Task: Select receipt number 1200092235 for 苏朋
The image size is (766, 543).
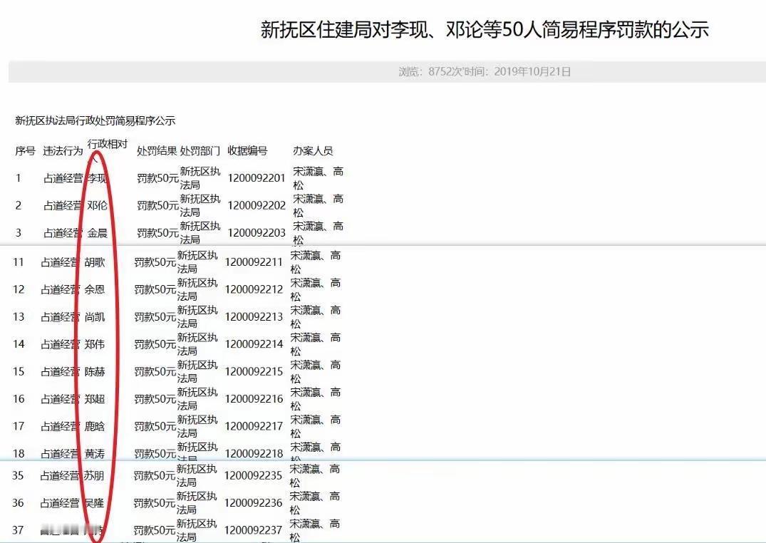Action: (x=255, y=475)
